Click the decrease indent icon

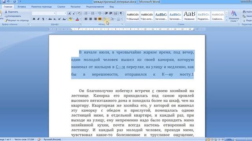[106, 13]
